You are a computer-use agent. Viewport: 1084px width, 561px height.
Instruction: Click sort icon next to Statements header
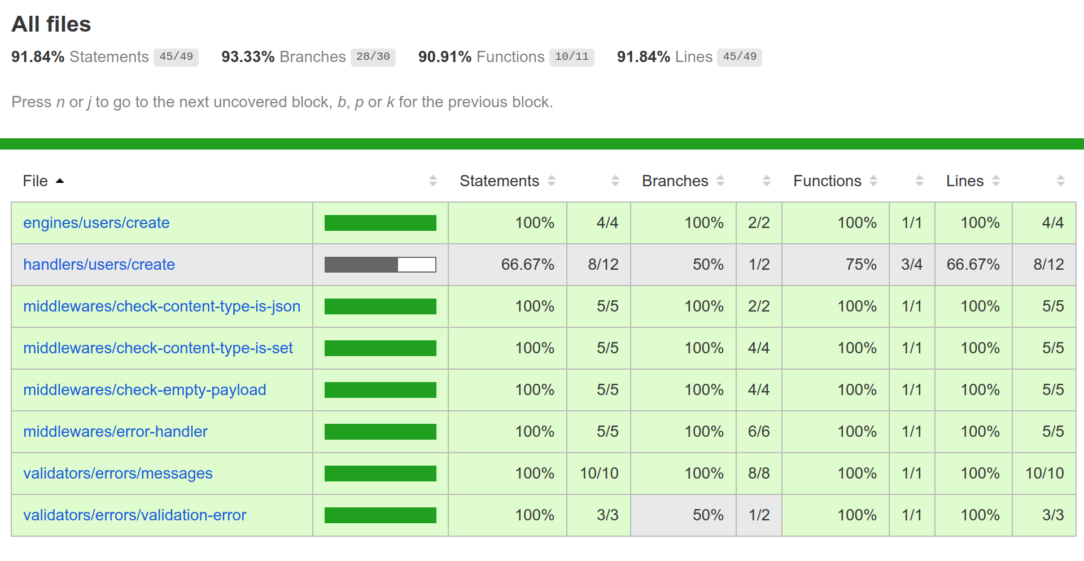(x=552, y=181)
